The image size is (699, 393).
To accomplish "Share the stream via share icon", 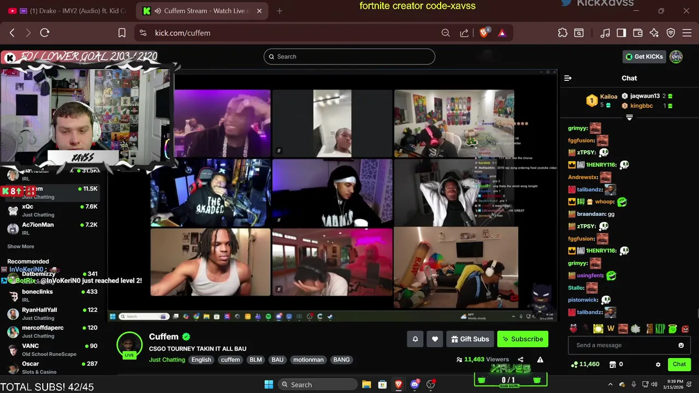I will coord(520,360).
